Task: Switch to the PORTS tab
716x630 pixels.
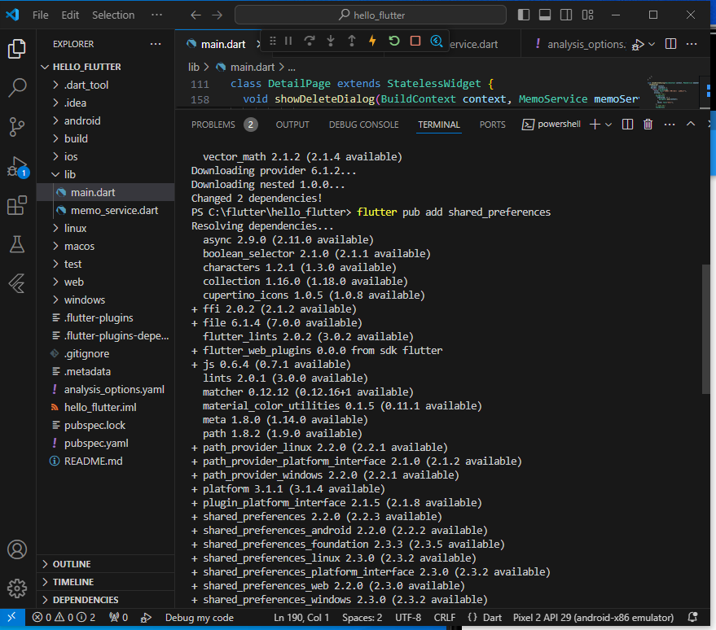Action: 492,125
